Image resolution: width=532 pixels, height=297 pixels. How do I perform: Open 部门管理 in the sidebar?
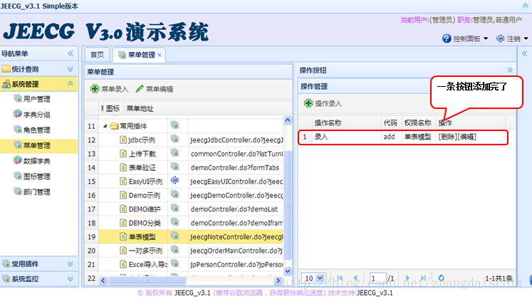point(36,192)
